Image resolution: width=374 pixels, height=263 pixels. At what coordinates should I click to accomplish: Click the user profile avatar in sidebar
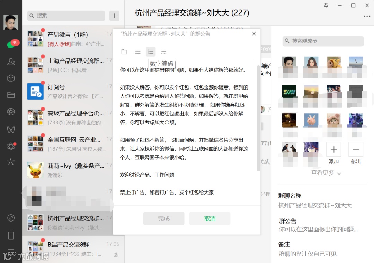coord(11,22)
